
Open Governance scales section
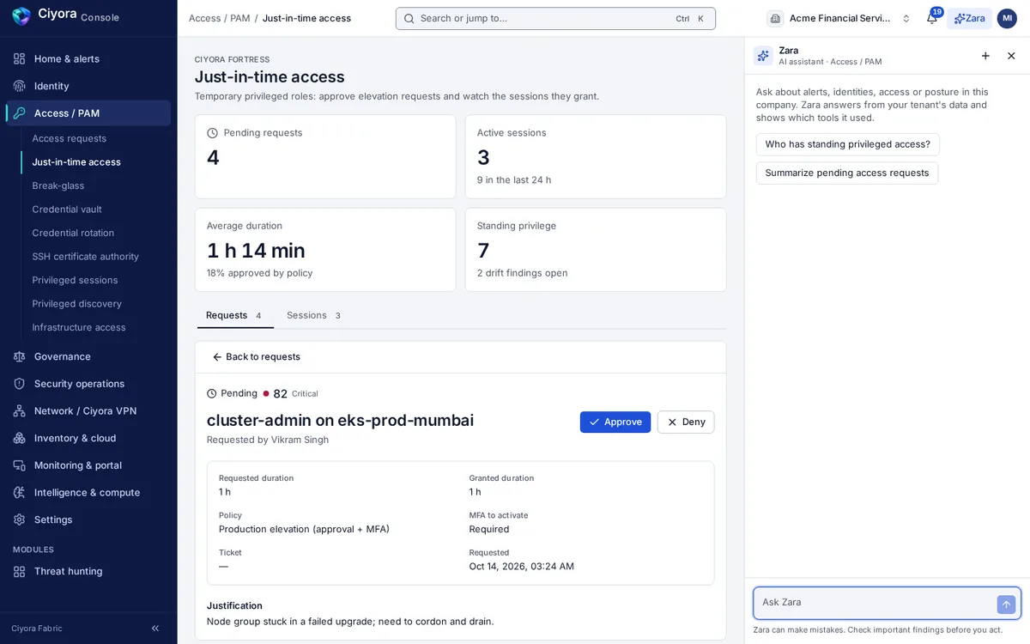pyautogui.click(x=88, y=356)
